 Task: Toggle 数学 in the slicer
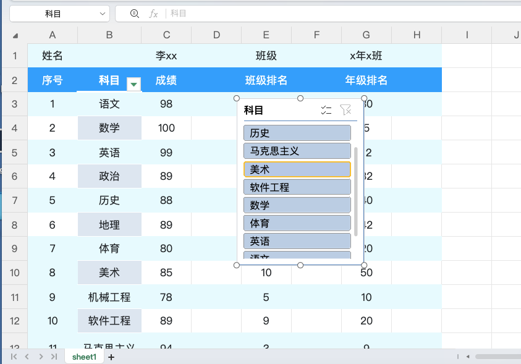coord(297,205)
